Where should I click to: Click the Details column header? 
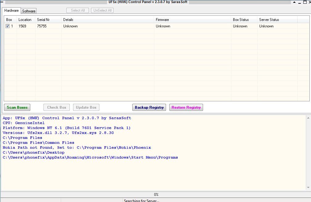pos(108,20)
